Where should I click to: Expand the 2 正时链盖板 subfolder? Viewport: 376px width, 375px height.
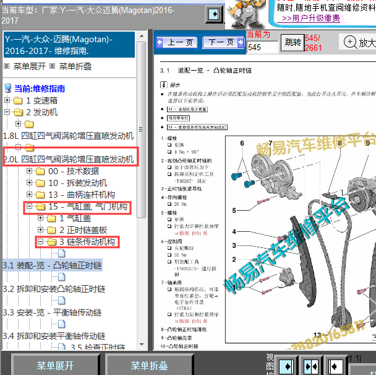pyautogui.click(x=41, y=229)
